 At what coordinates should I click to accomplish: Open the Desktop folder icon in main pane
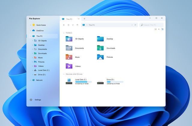tap(100, 39)
